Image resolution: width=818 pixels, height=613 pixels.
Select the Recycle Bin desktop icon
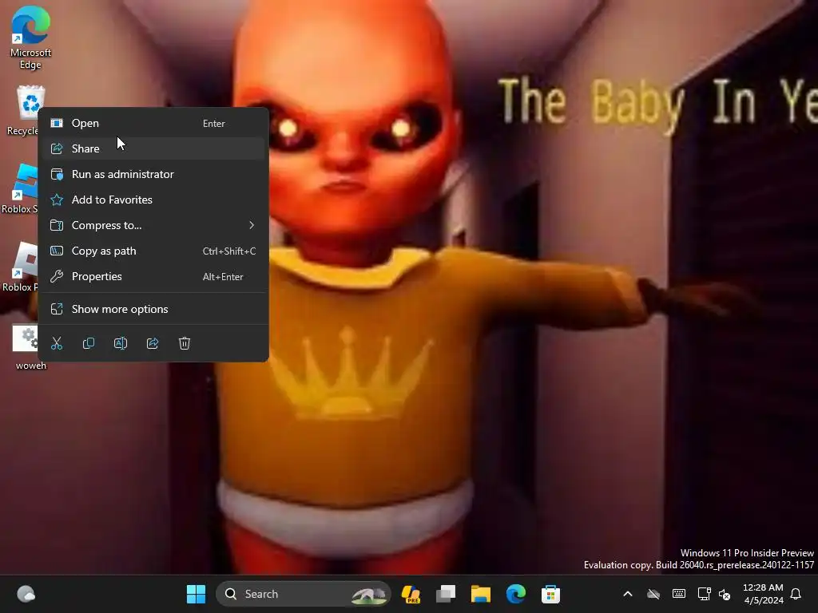click(22, 110)
